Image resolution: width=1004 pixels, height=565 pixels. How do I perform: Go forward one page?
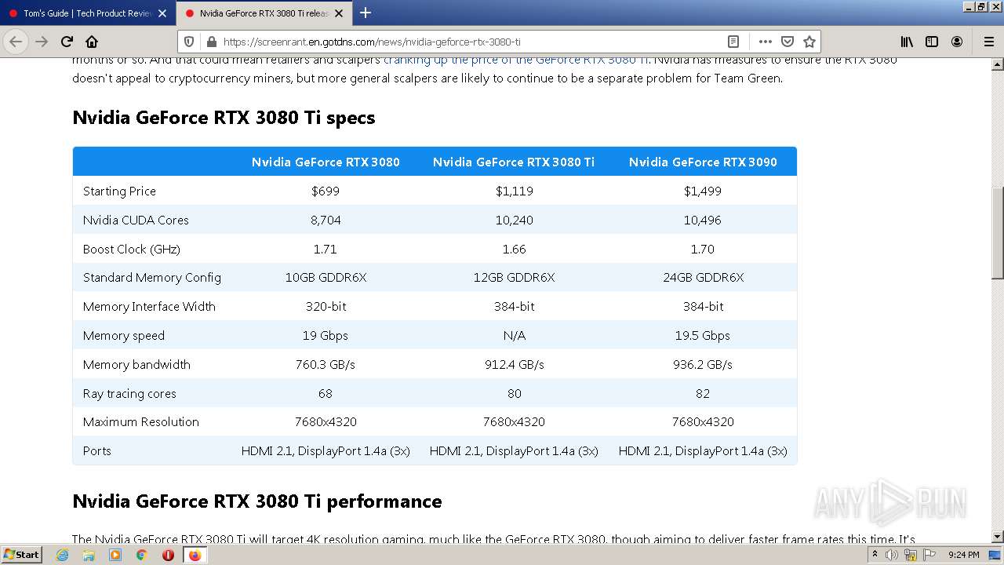(x=42, y=42)
